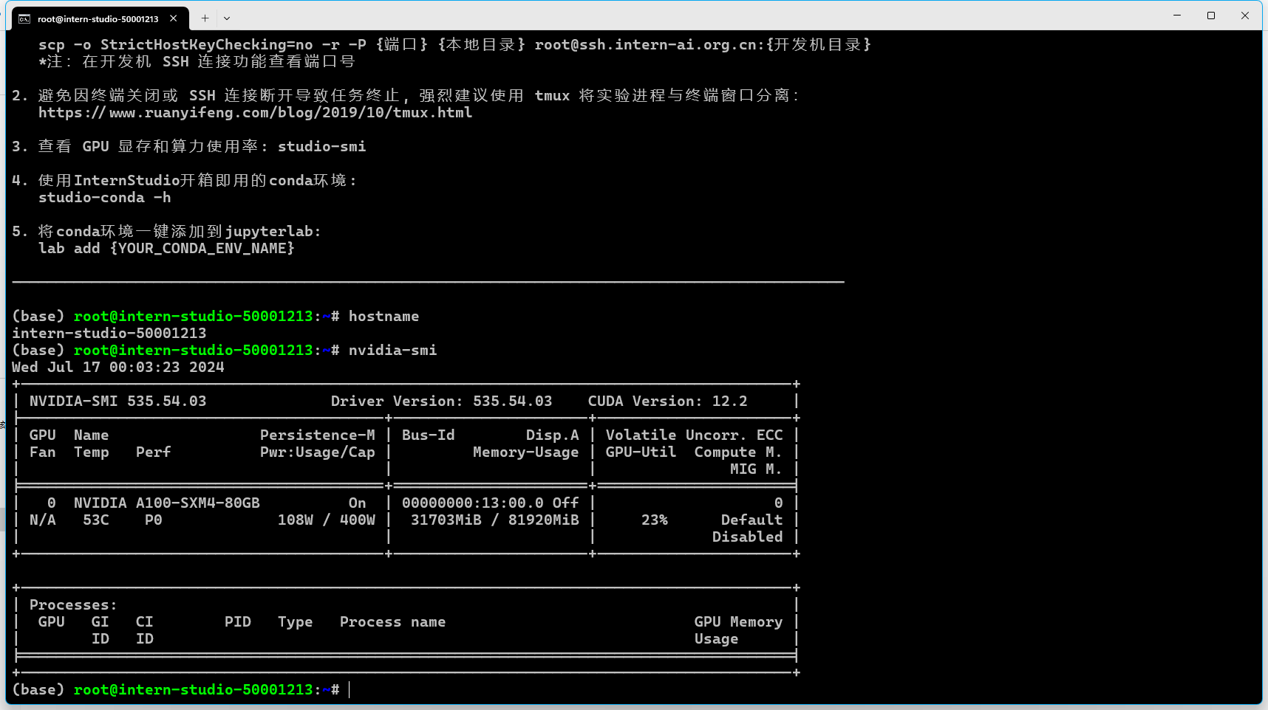Open a new terminal tab with plus
Viewport: 1268px width, 710px height.
tap(205, 18)
